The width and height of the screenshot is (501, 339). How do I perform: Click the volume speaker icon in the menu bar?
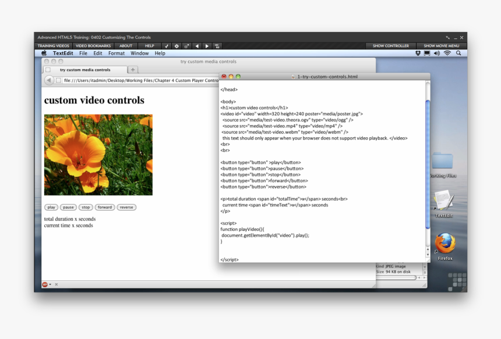click(437, 53)
